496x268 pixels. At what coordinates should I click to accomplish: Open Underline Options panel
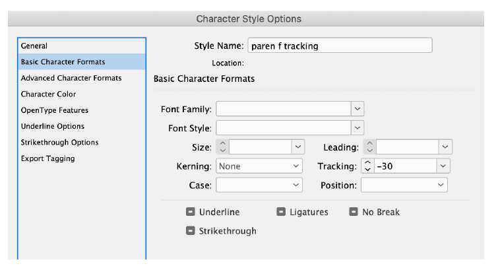[x=82, y=126]
